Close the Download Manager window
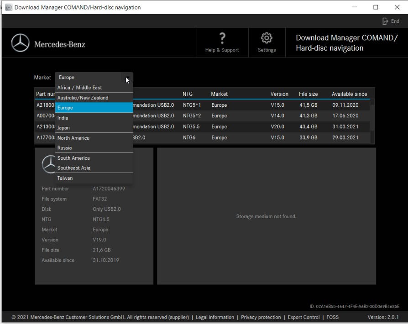The height and width of the screenshot is (324, 408). [x=397, y=7]
